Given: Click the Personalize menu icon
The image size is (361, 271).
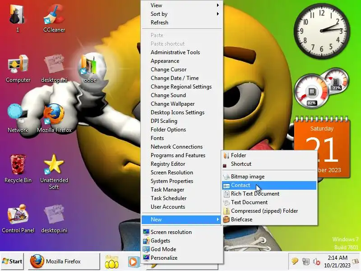Looking at the screenshot, I should point(146,257).
